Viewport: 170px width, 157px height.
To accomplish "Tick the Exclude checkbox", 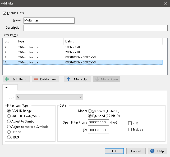I will pos(130,130).
